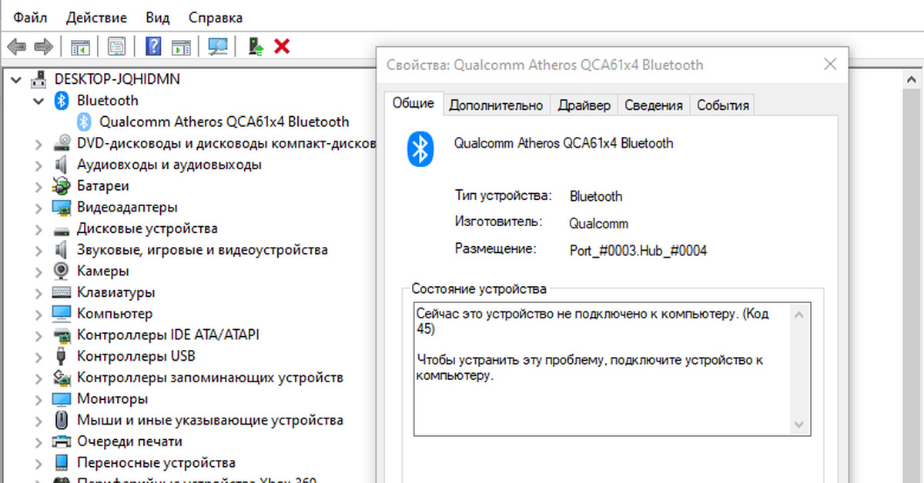Open the Действие menu

pyautogui.click(x=95, y=17)
